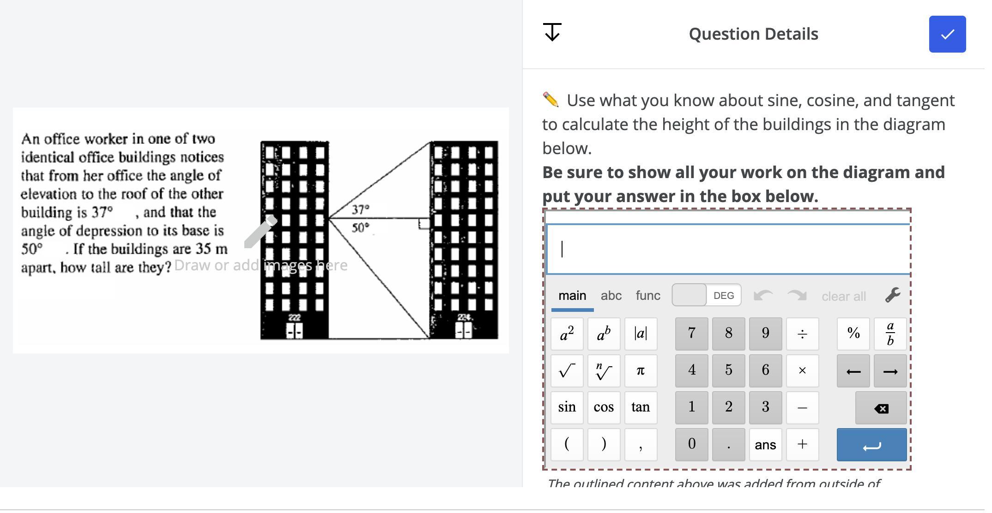The height and width of the screenshot is (513, 992).
Task: Click the undo arrow in keypad
Action: [x=763, y=295]
